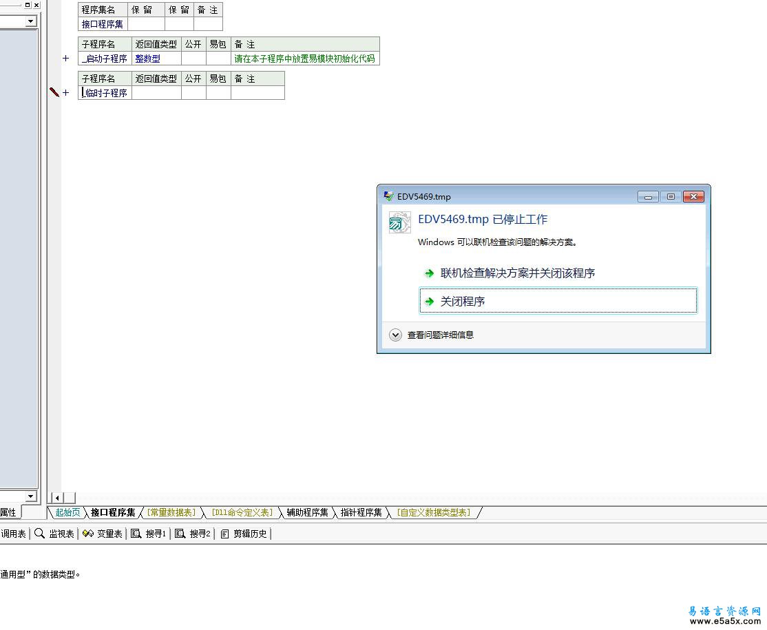Open the dropdown at left panel top

point(31,21)
